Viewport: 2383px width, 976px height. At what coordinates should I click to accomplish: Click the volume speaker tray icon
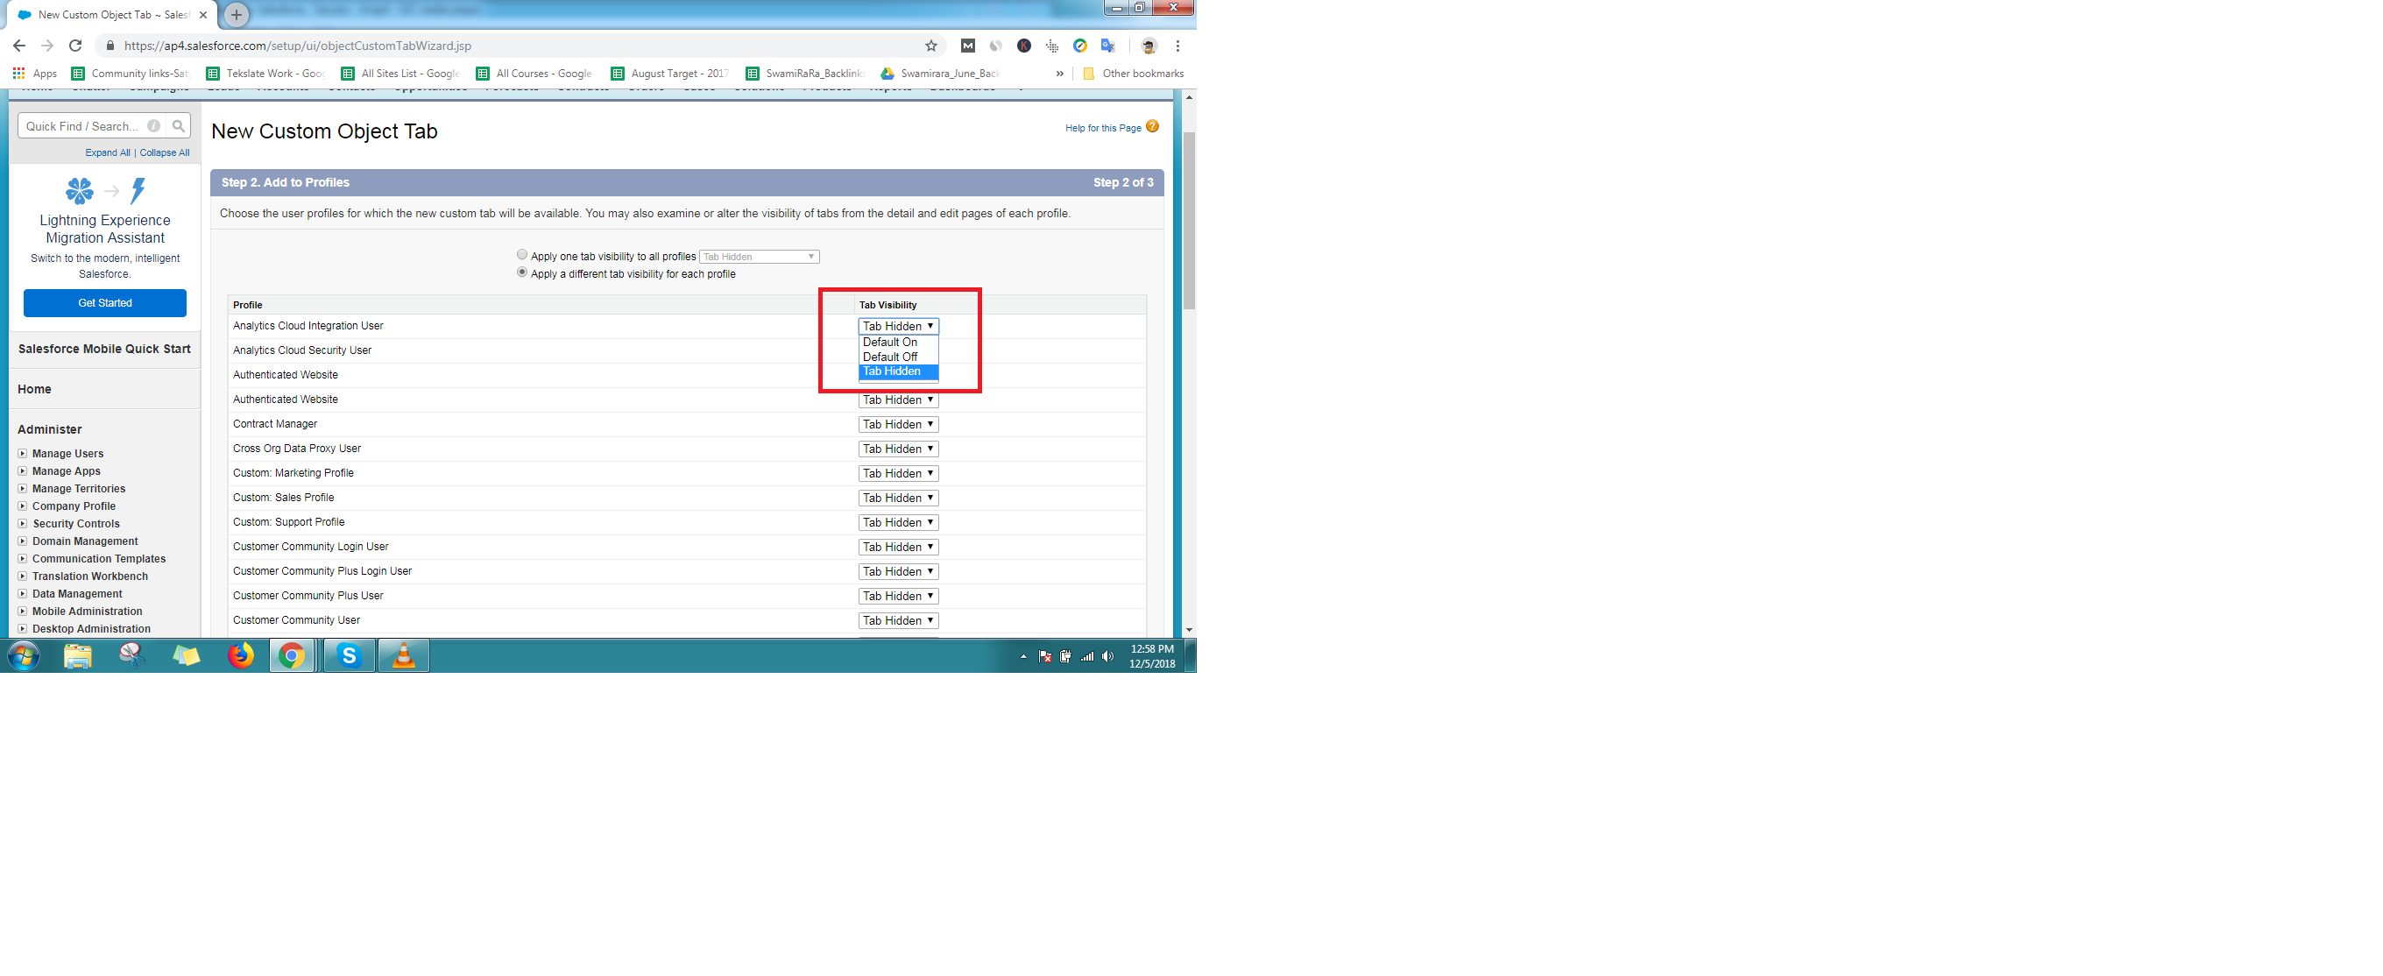click(x=1108, y=657)
